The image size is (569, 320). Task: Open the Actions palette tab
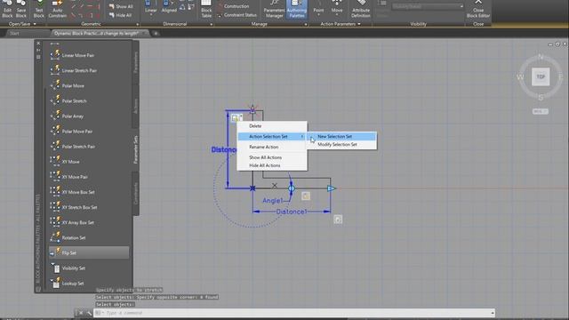point(136,107)
